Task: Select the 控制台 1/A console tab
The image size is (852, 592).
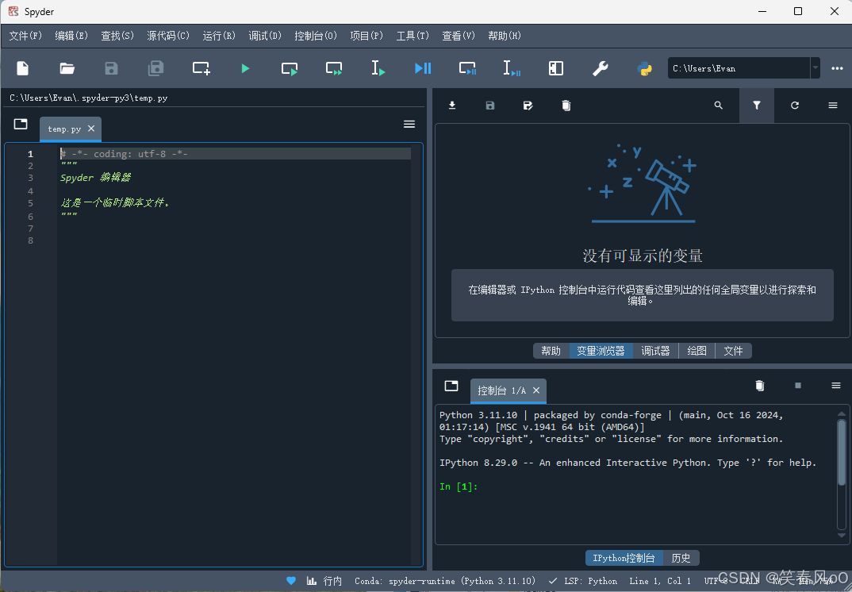Action: (x=501, y=390)
